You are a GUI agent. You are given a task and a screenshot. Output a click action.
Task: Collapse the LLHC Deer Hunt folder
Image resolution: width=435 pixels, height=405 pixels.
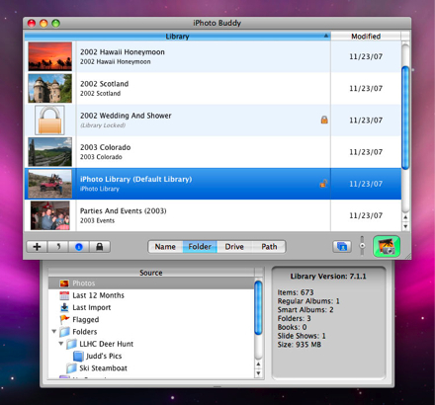(61, 344)
